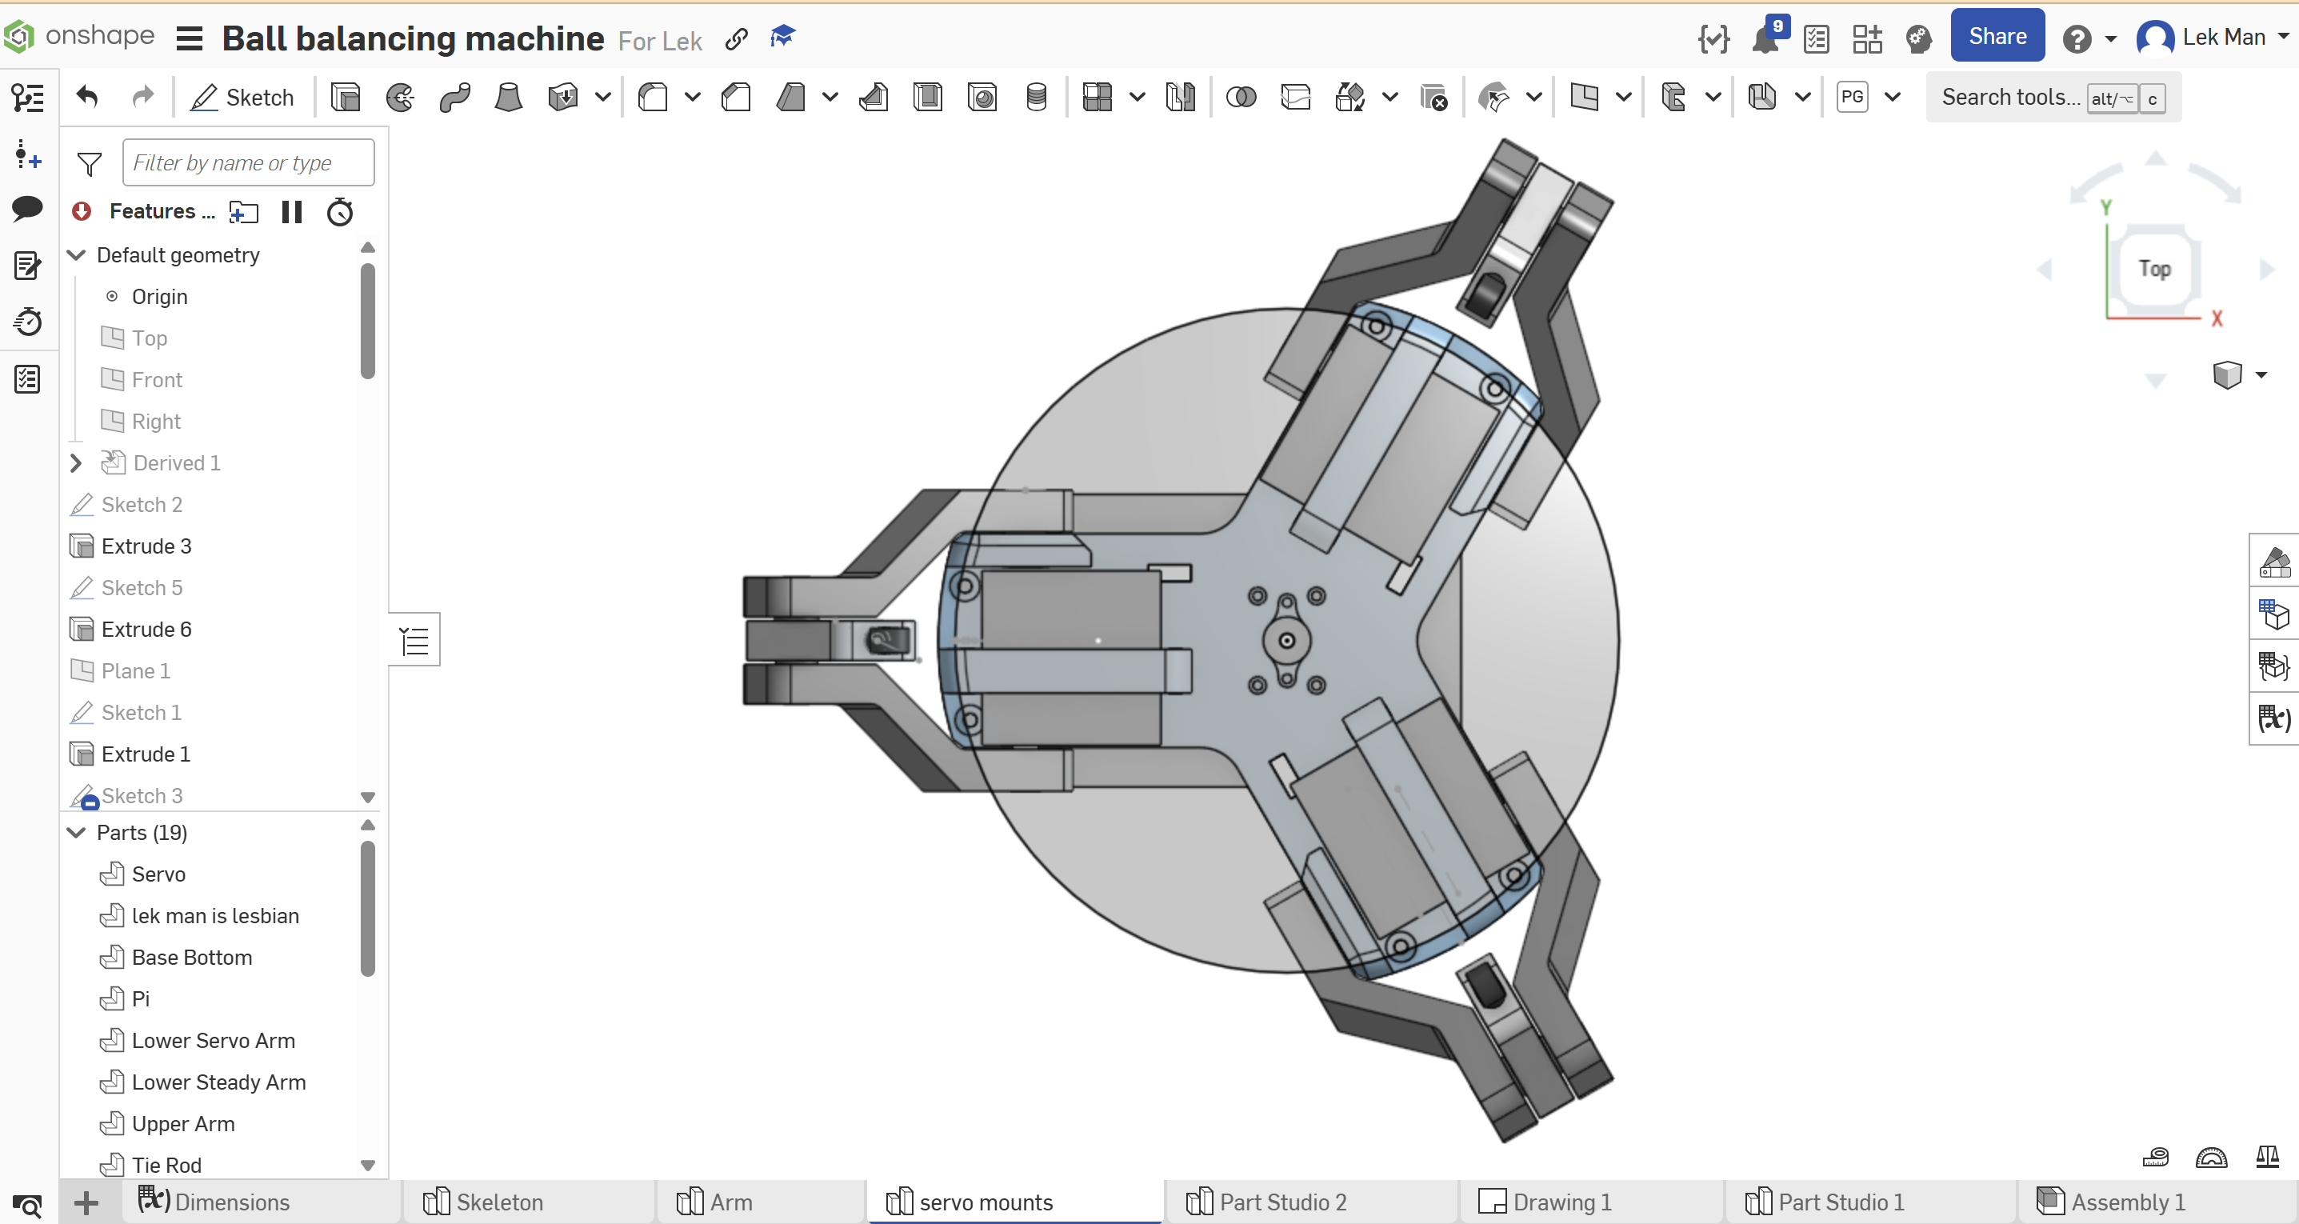2299x1224 pixels.
Task: Choose the Sweep tool
Action: [x=454, y=98]
